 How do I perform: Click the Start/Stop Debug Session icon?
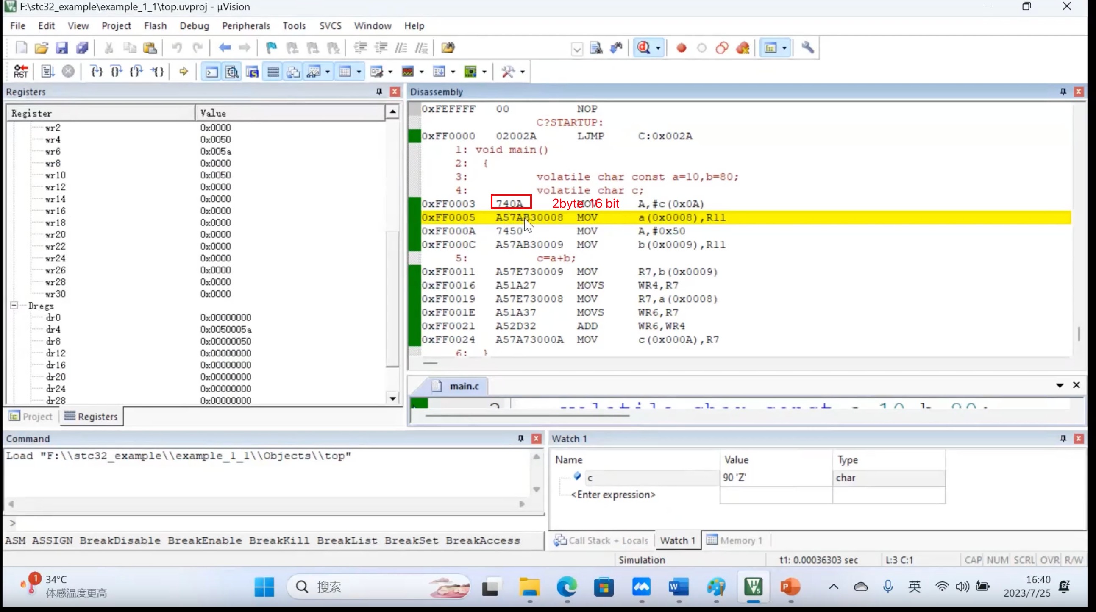click(x=643, y=47)
